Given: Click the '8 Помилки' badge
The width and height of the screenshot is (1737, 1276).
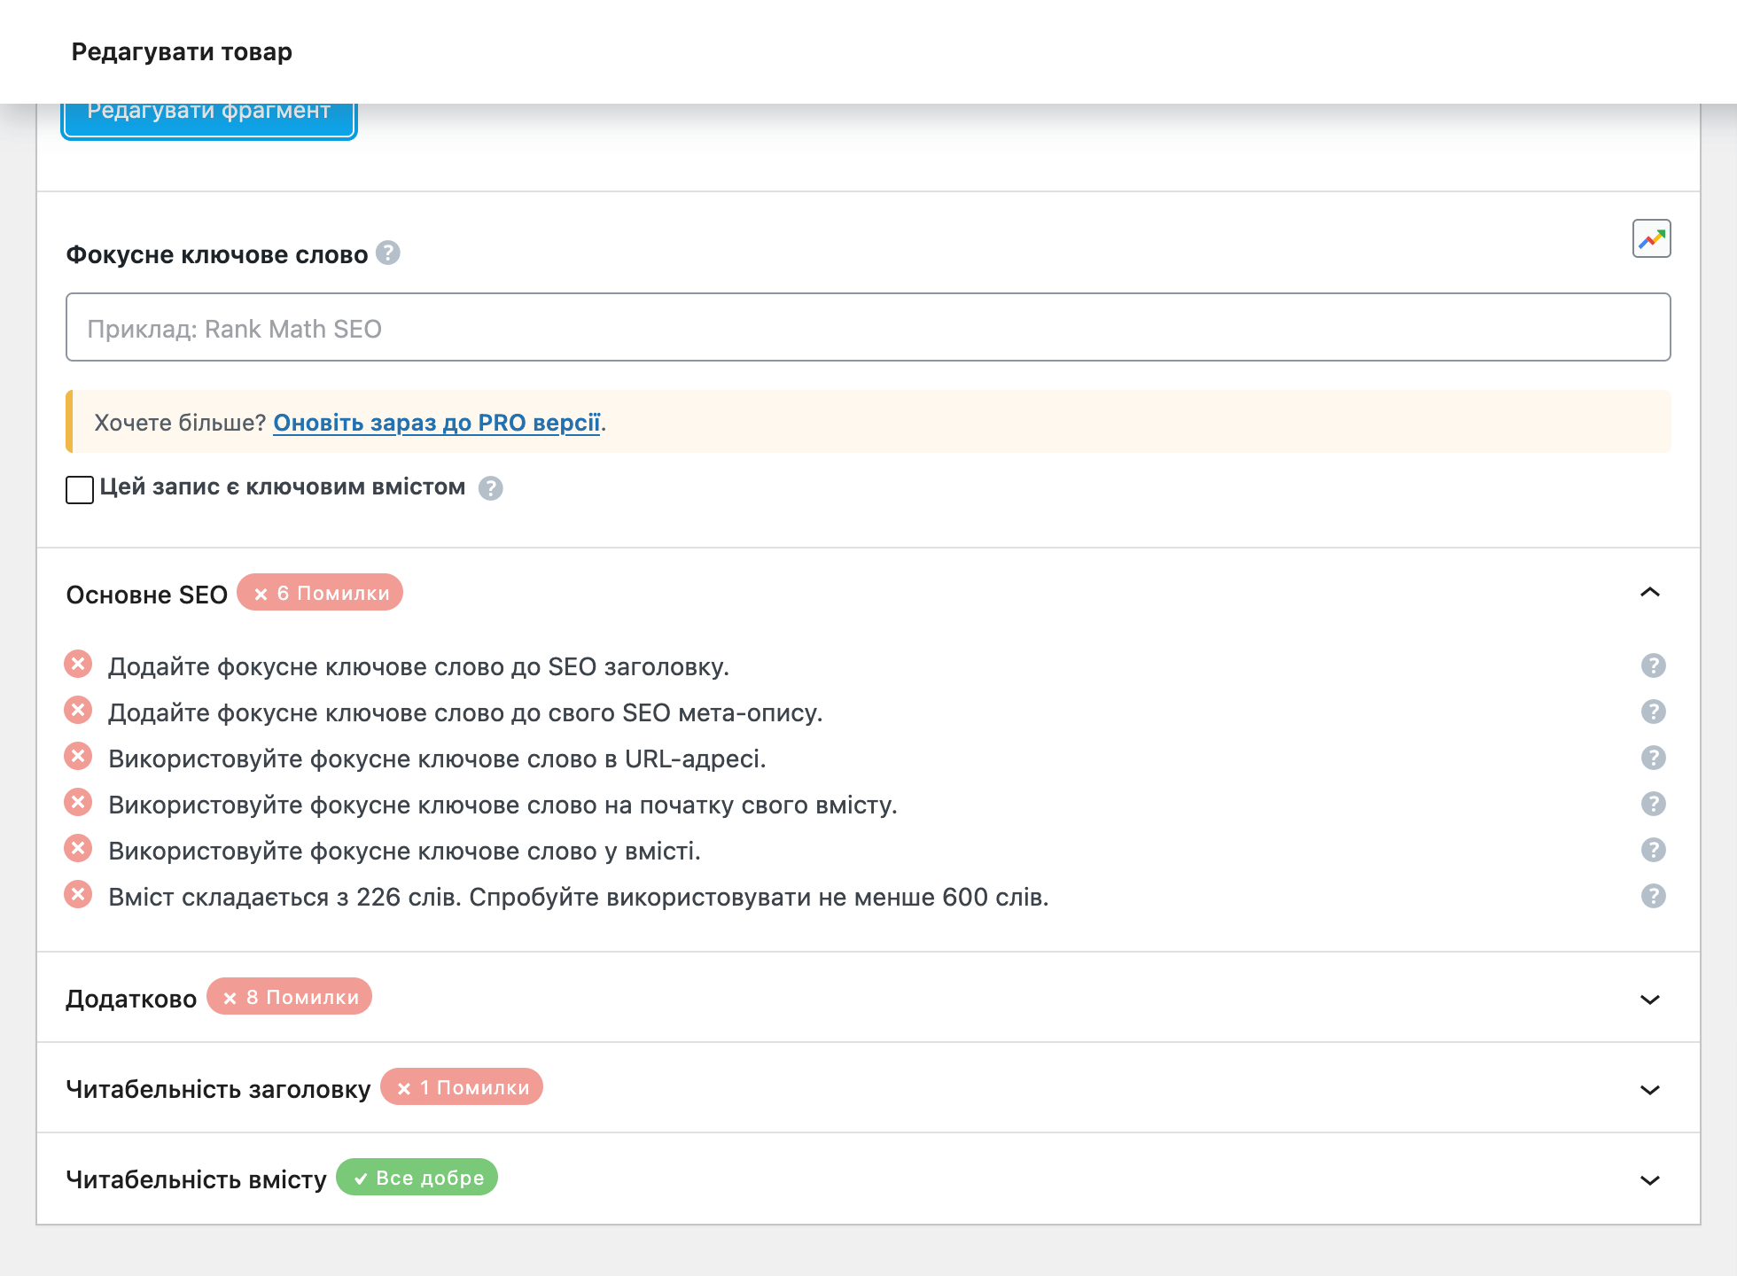Looking at the screenshot, I should click(290, 997).
